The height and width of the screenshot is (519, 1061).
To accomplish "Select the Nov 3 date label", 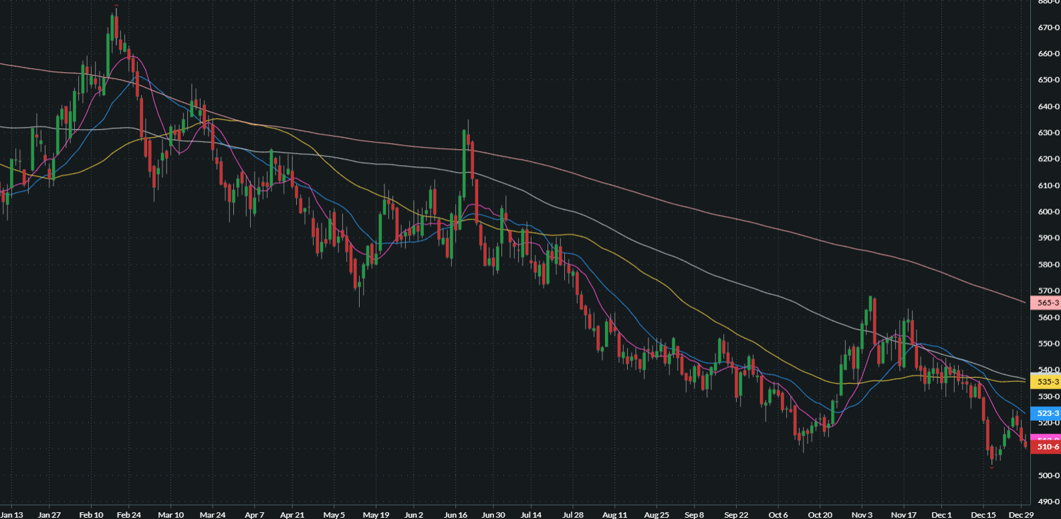I will [862, 515].
